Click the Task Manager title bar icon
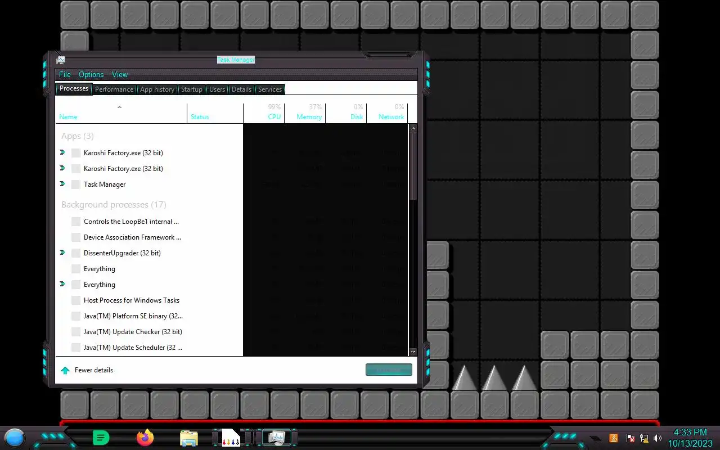Viewport: 720px width, 450px height. click(61, 60)
